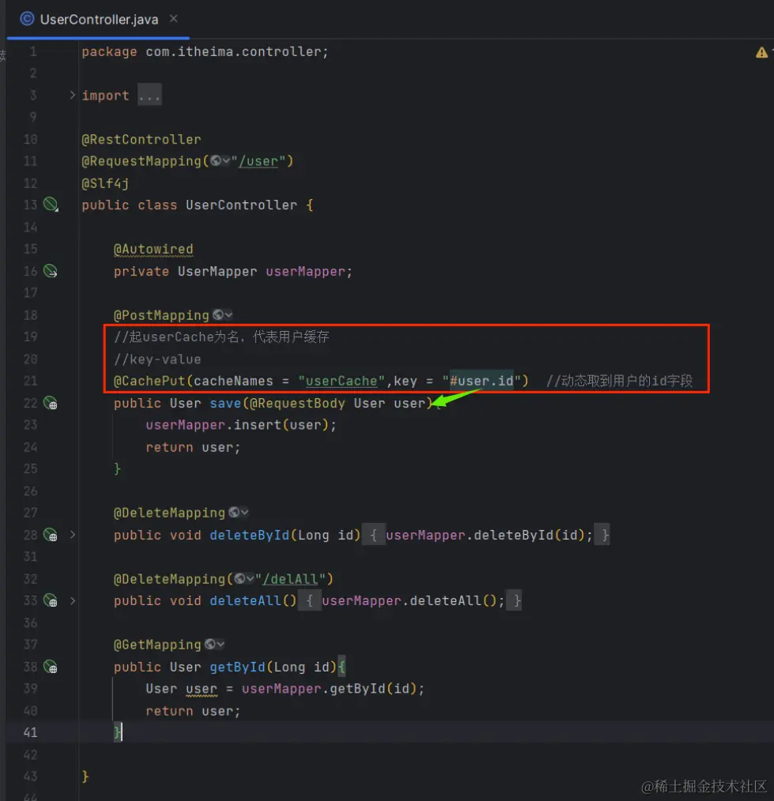Click the userCache cache name reference
774x801 pixels.
(x=341, y=381)
